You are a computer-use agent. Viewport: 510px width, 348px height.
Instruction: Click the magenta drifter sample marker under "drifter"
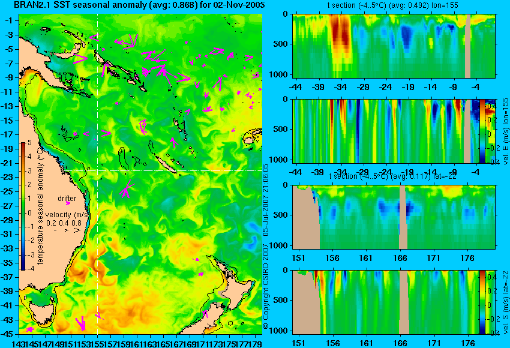click(x=68, y=203)
